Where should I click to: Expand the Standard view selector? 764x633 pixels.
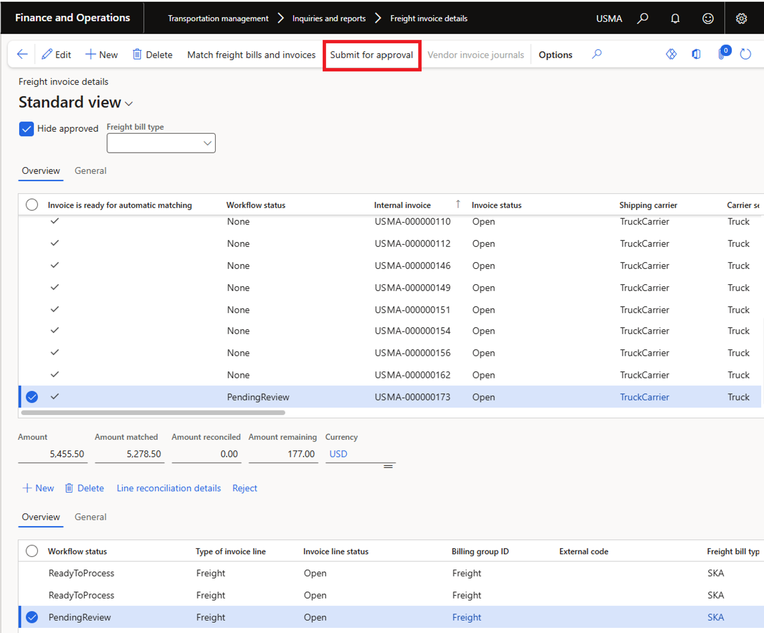129,104
